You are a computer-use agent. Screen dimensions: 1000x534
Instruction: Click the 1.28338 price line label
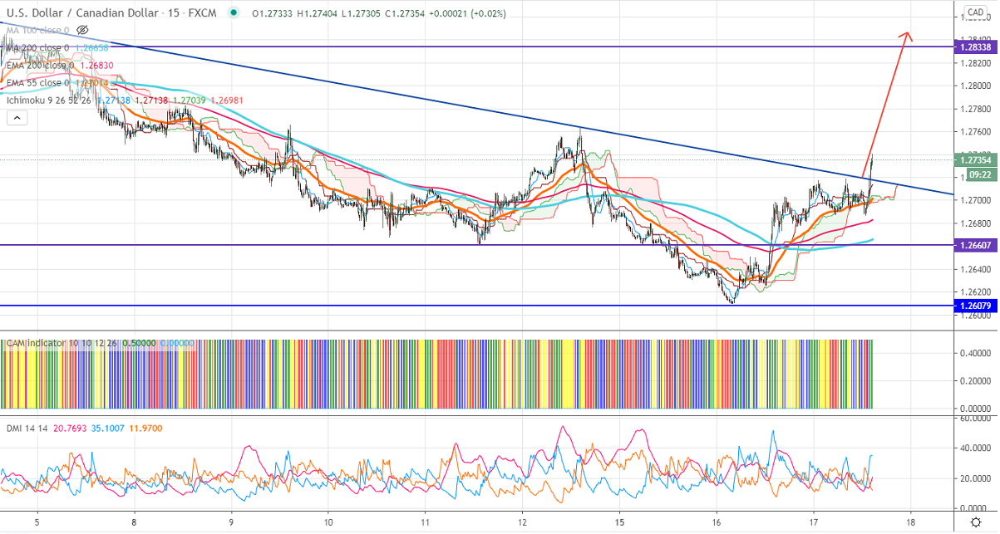pyautogui.click(x=974, y=47)
